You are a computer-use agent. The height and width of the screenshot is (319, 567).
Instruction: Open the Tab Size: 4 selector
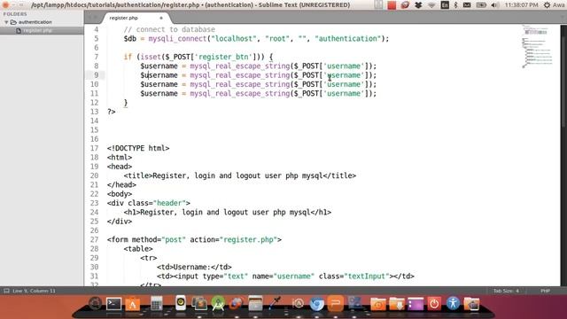pyautogui.click(x=506, y=291)
